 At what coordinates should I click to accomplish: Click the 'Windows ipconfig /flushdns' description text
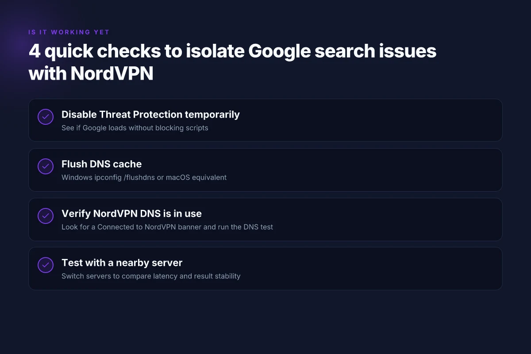[x=144, y=177]
